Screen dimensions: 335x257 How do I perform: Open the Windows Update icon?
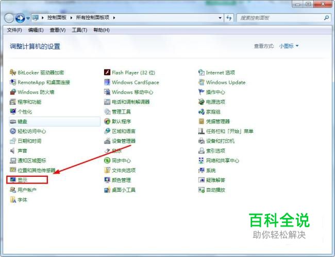click(x=201, y=82)
